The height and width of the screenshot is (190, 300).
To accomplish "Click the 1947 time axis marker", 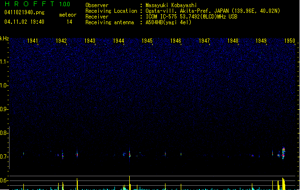I will point(204,41).
